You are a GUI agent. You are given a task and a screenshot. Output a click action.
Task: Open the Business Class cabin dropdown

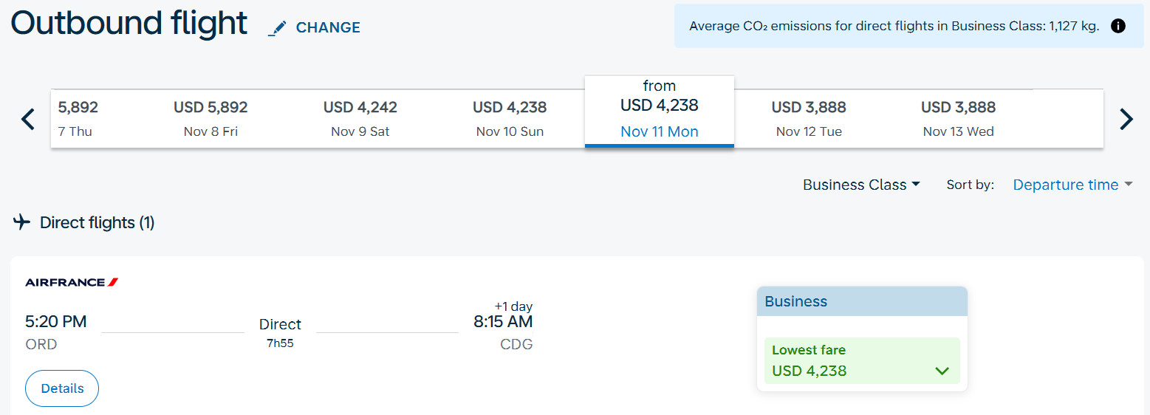[x=861, y=185]
